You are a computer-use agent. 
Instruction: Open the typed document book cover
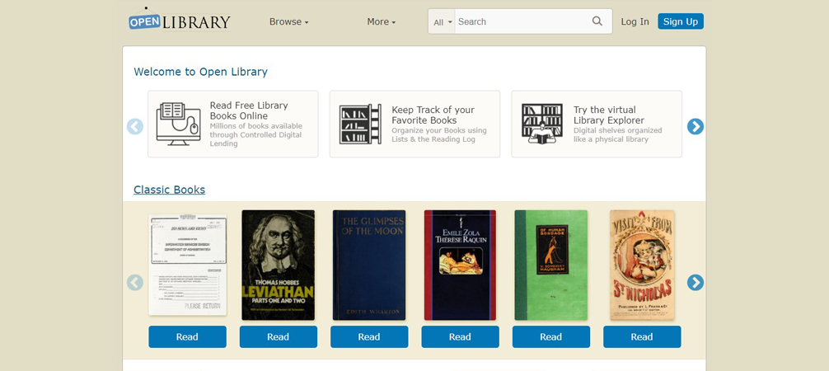point(188,265)
